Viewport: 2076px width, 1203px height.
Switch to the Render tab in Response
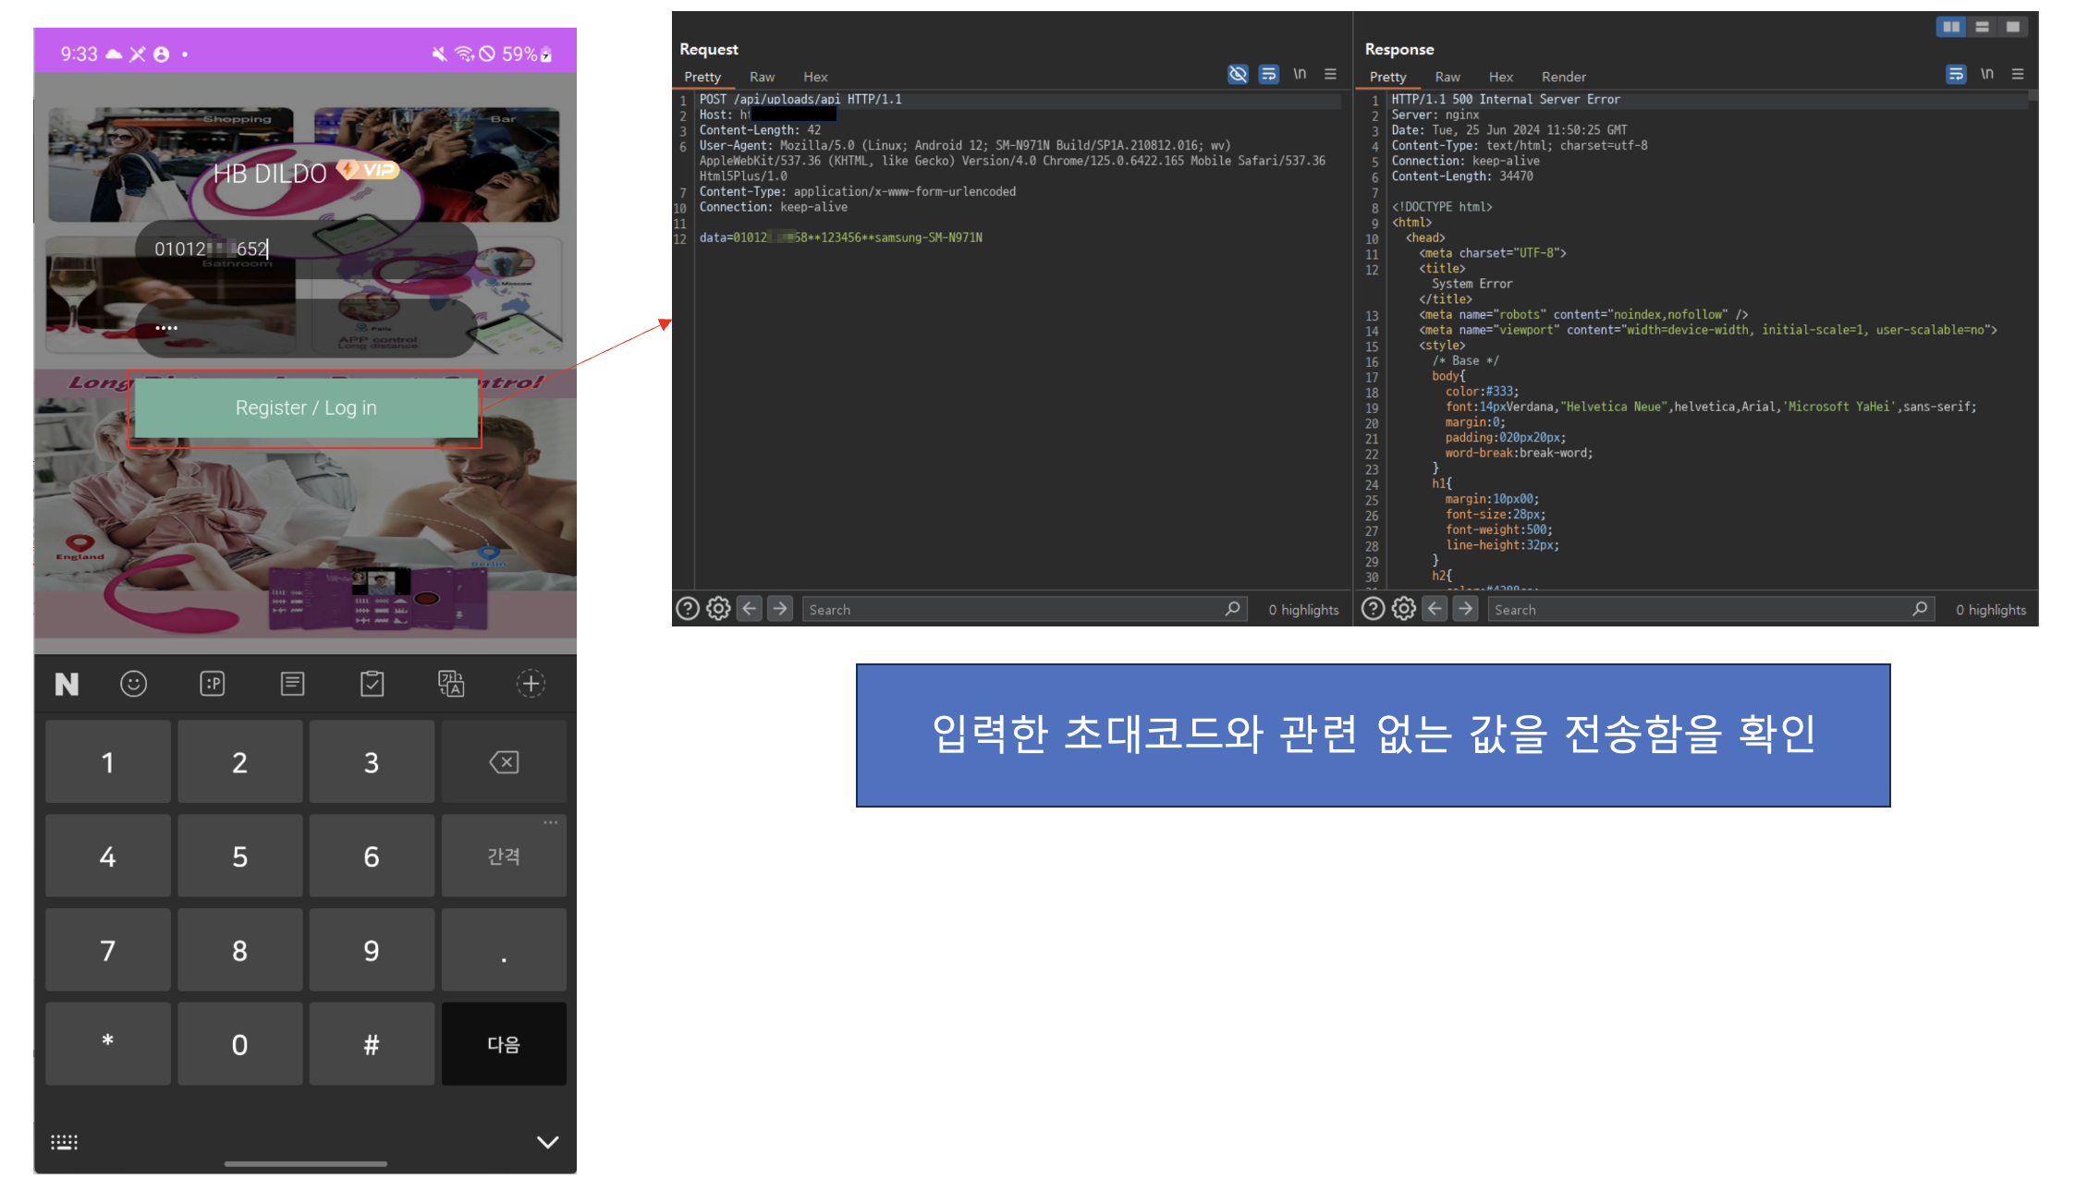pos(1563,77)
